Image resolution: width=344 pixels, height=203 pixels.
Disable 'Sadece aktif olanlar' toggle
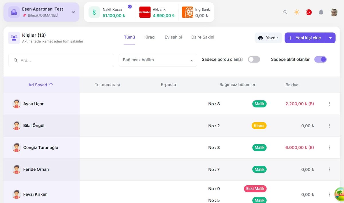(x=320, y=59)
